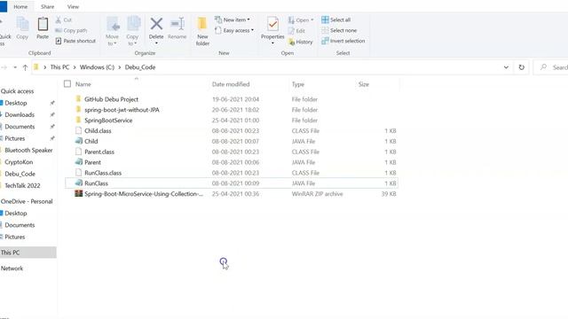The width and height of the screenshot is (568, 319).
Task: Click the Delete X icon
Action: pyautogui.click(x=156, y=24)
